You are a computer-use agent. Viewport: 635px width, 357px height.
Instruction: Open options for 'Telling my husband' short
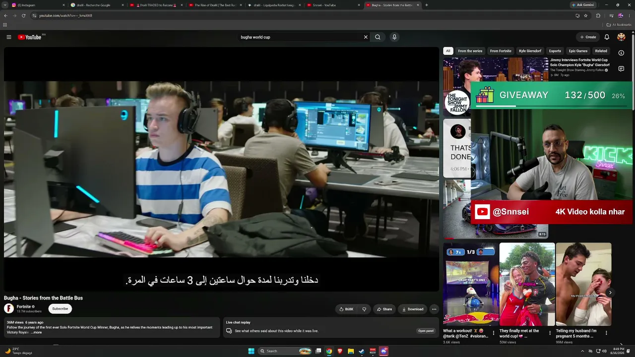point(606,333)
